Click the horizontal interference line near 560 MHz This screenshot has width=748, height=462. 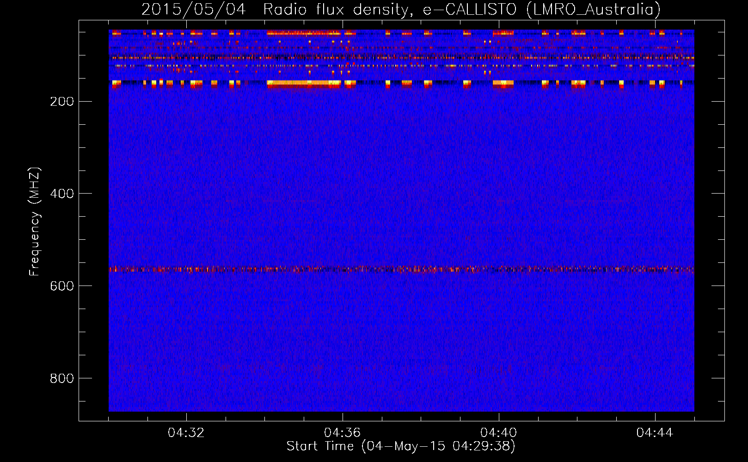pos(401,269)
